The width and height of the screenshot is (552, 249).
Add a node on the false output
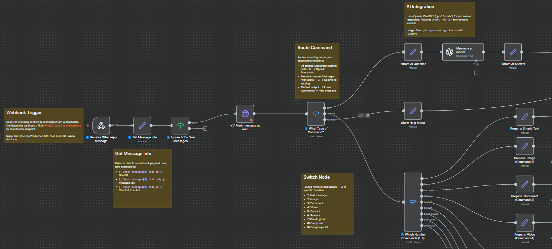coord(205,129)
